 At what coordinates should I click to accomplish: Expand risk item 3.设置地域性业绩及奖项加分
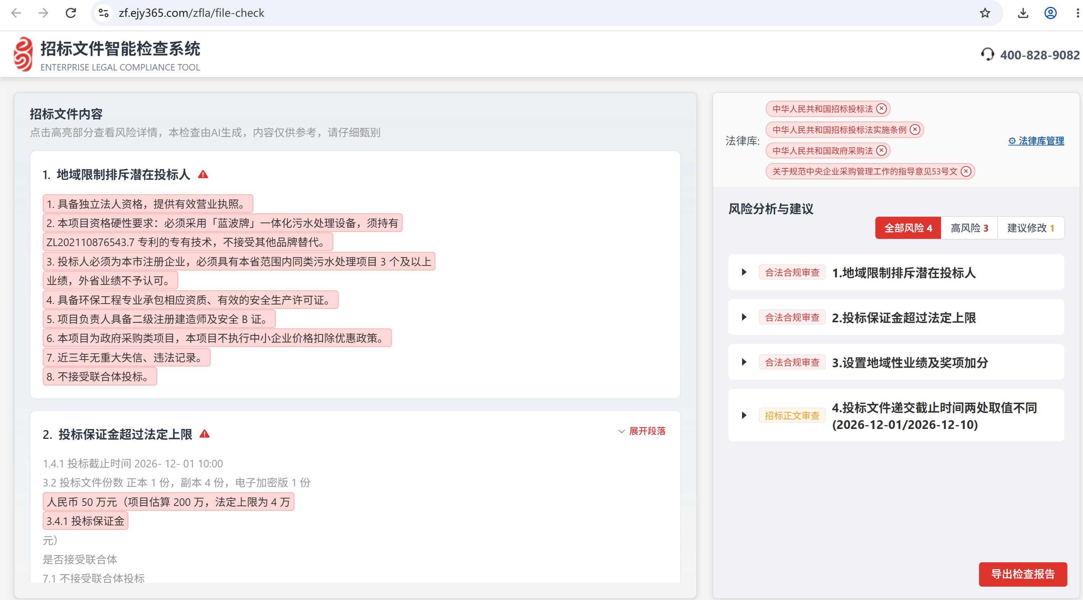tap(744, 362)
